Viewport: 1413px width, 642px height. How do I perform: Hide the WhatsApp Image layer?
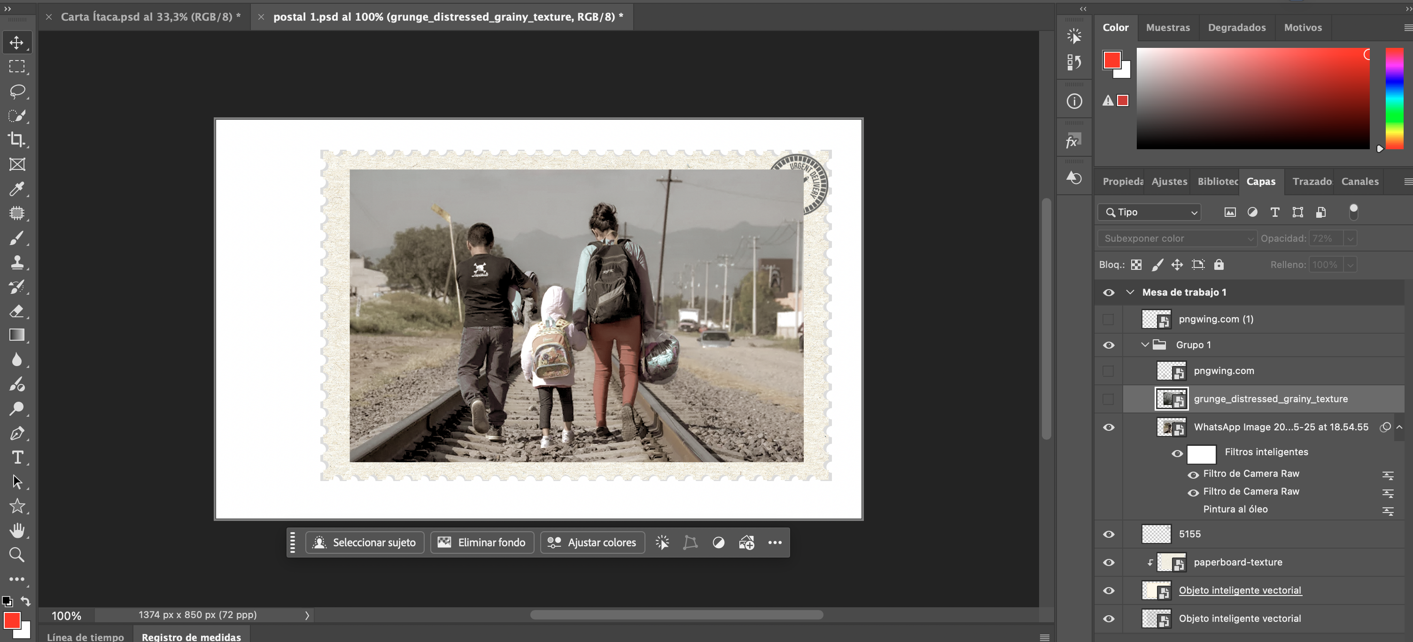[x=1109, y=427]
